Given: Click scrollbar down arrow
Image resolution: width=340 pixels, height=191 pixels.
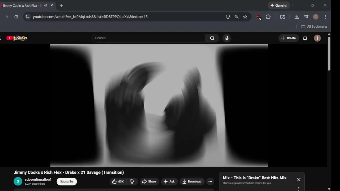Looking at the screenshot, I should 329,189.
